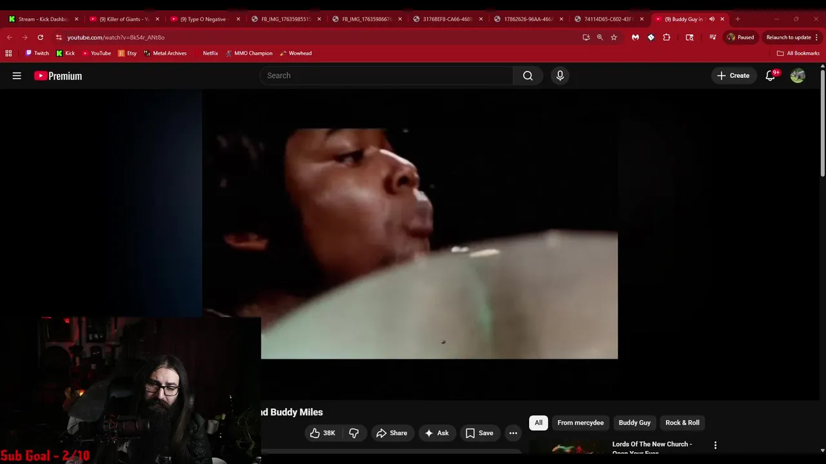
Task: Select the Rock & Roll filter chip
Action: (x=682, y=423)
